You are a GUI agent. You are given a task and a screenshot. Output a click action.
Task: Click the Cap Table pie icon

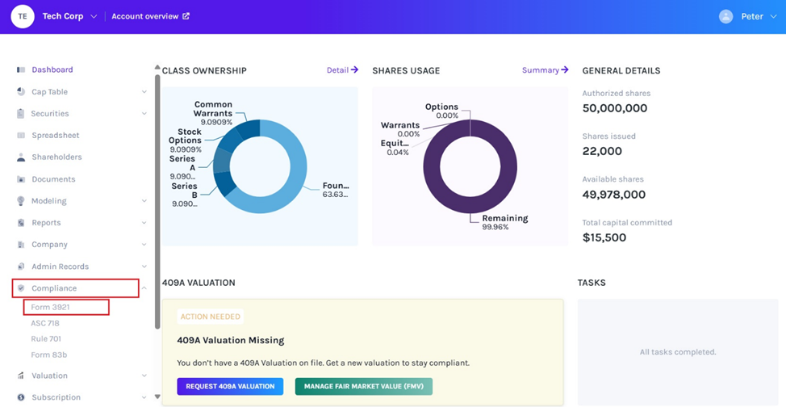point(21,92)
